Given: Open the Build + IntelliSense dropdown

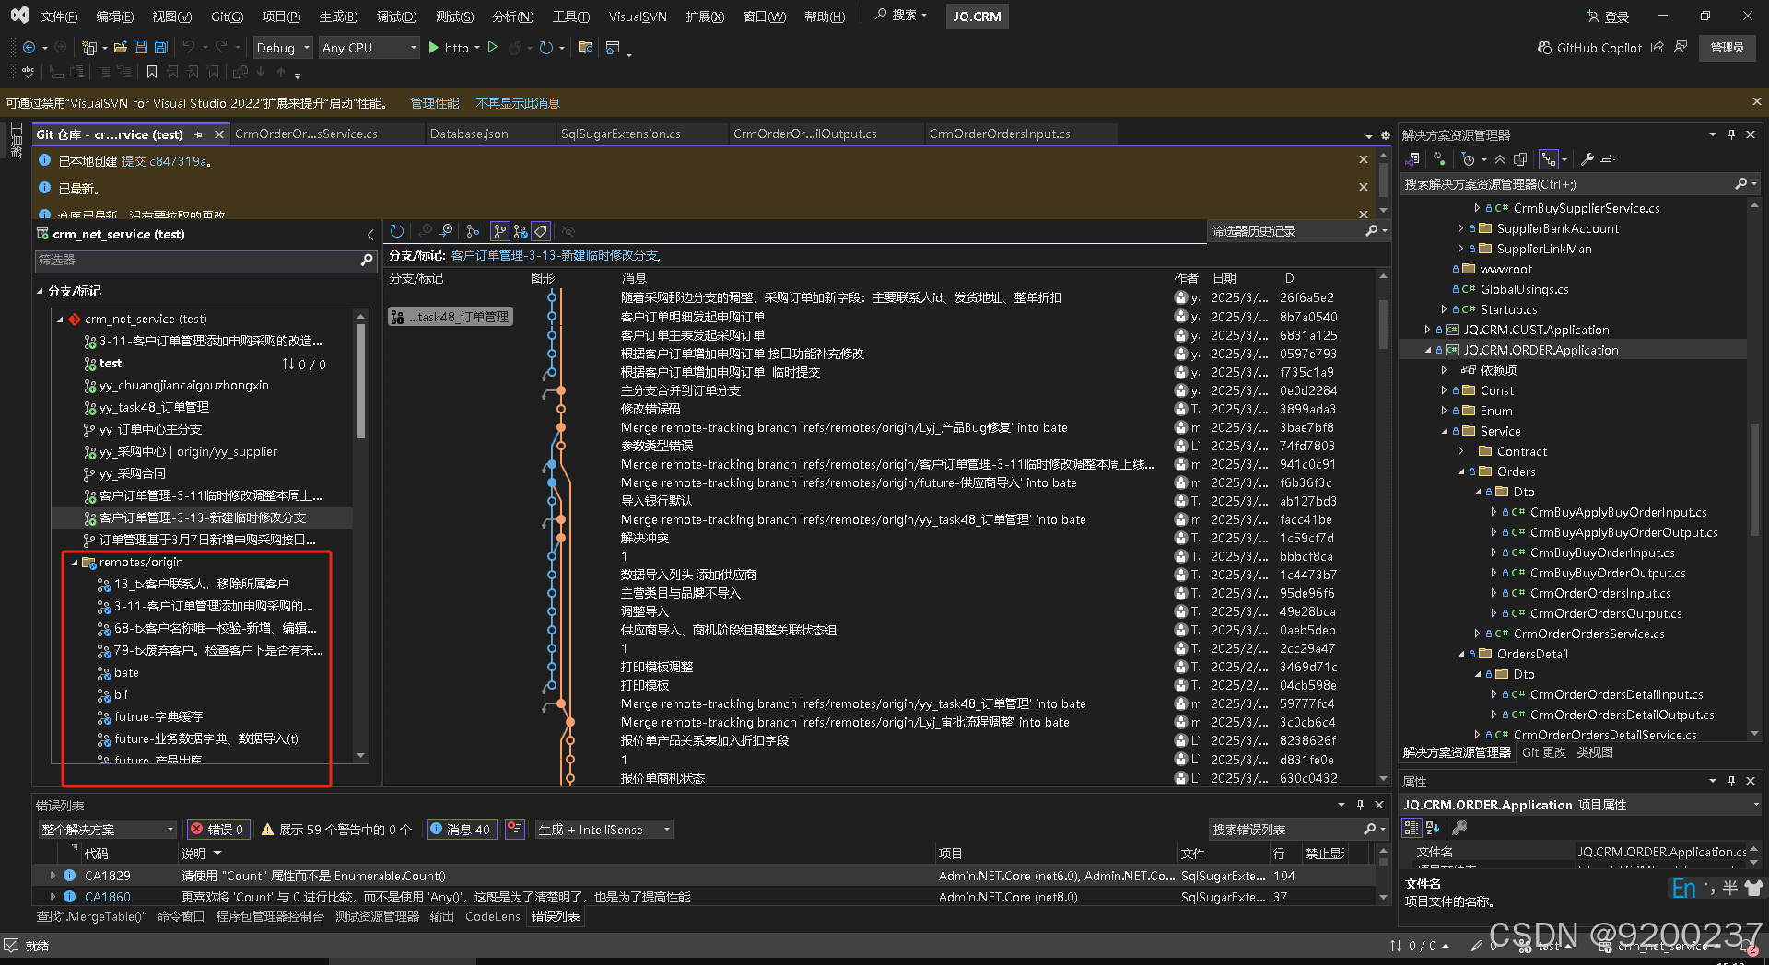Looking at the screenshot, I should coord(604,830).
